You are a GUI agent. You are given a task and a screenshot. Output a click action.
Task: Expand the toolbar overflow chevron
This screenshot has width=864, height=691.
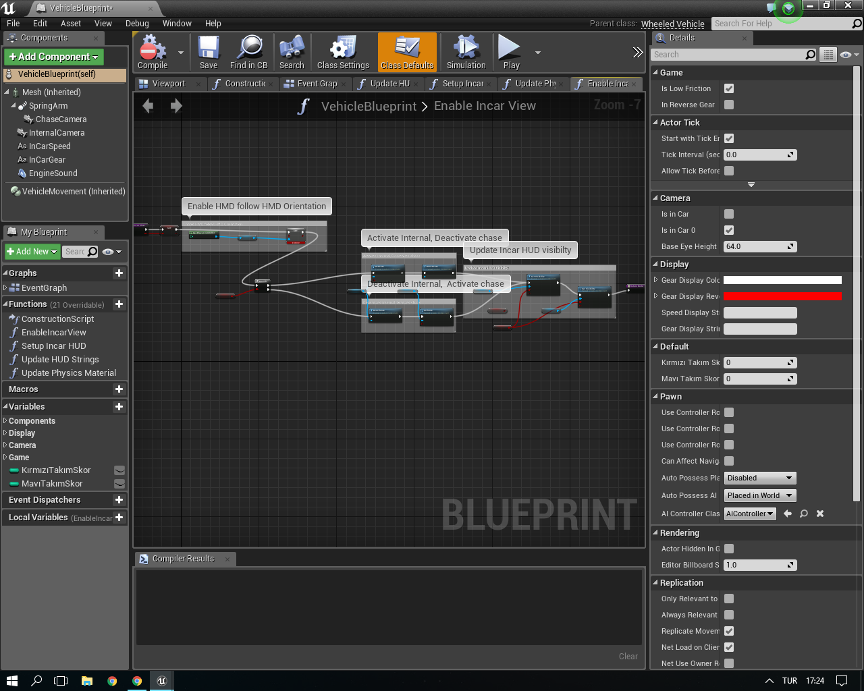coord(637,52)
